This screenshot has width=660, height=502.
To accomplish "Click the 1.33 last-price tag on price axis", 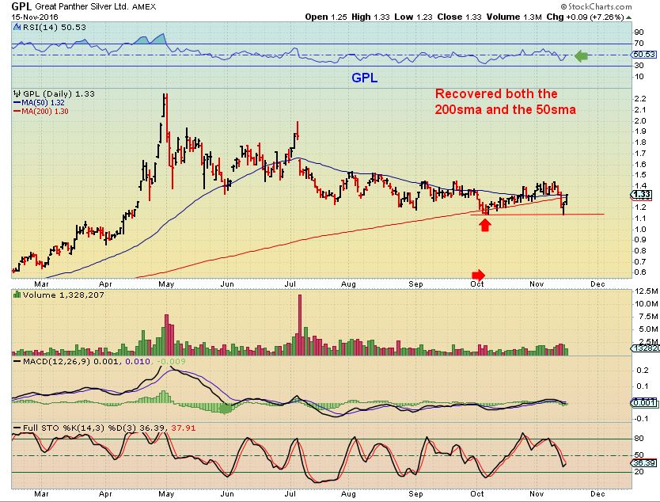I will (642, 194).
